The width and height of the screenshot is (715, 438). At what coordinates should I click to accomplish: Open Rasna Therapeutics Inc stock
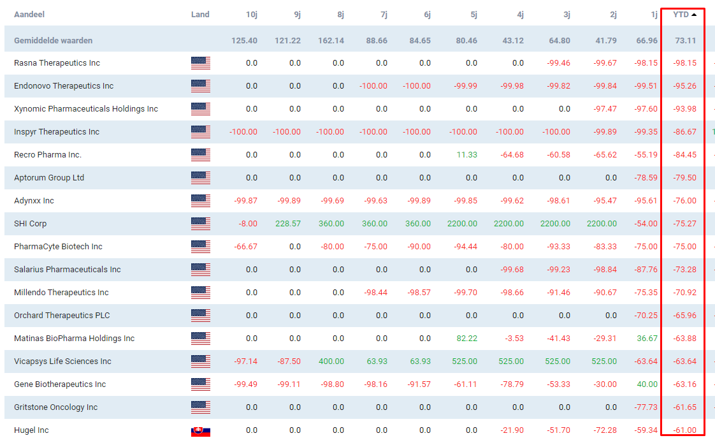[57, 63]
